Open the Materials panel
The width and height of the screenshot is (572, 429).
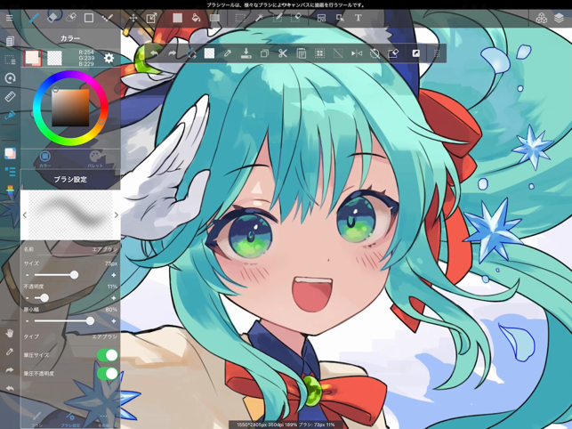(542, 18)
